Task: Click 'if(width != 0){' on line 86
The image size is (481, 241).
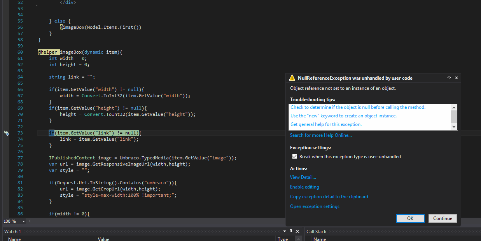Action: click(69, 214)
